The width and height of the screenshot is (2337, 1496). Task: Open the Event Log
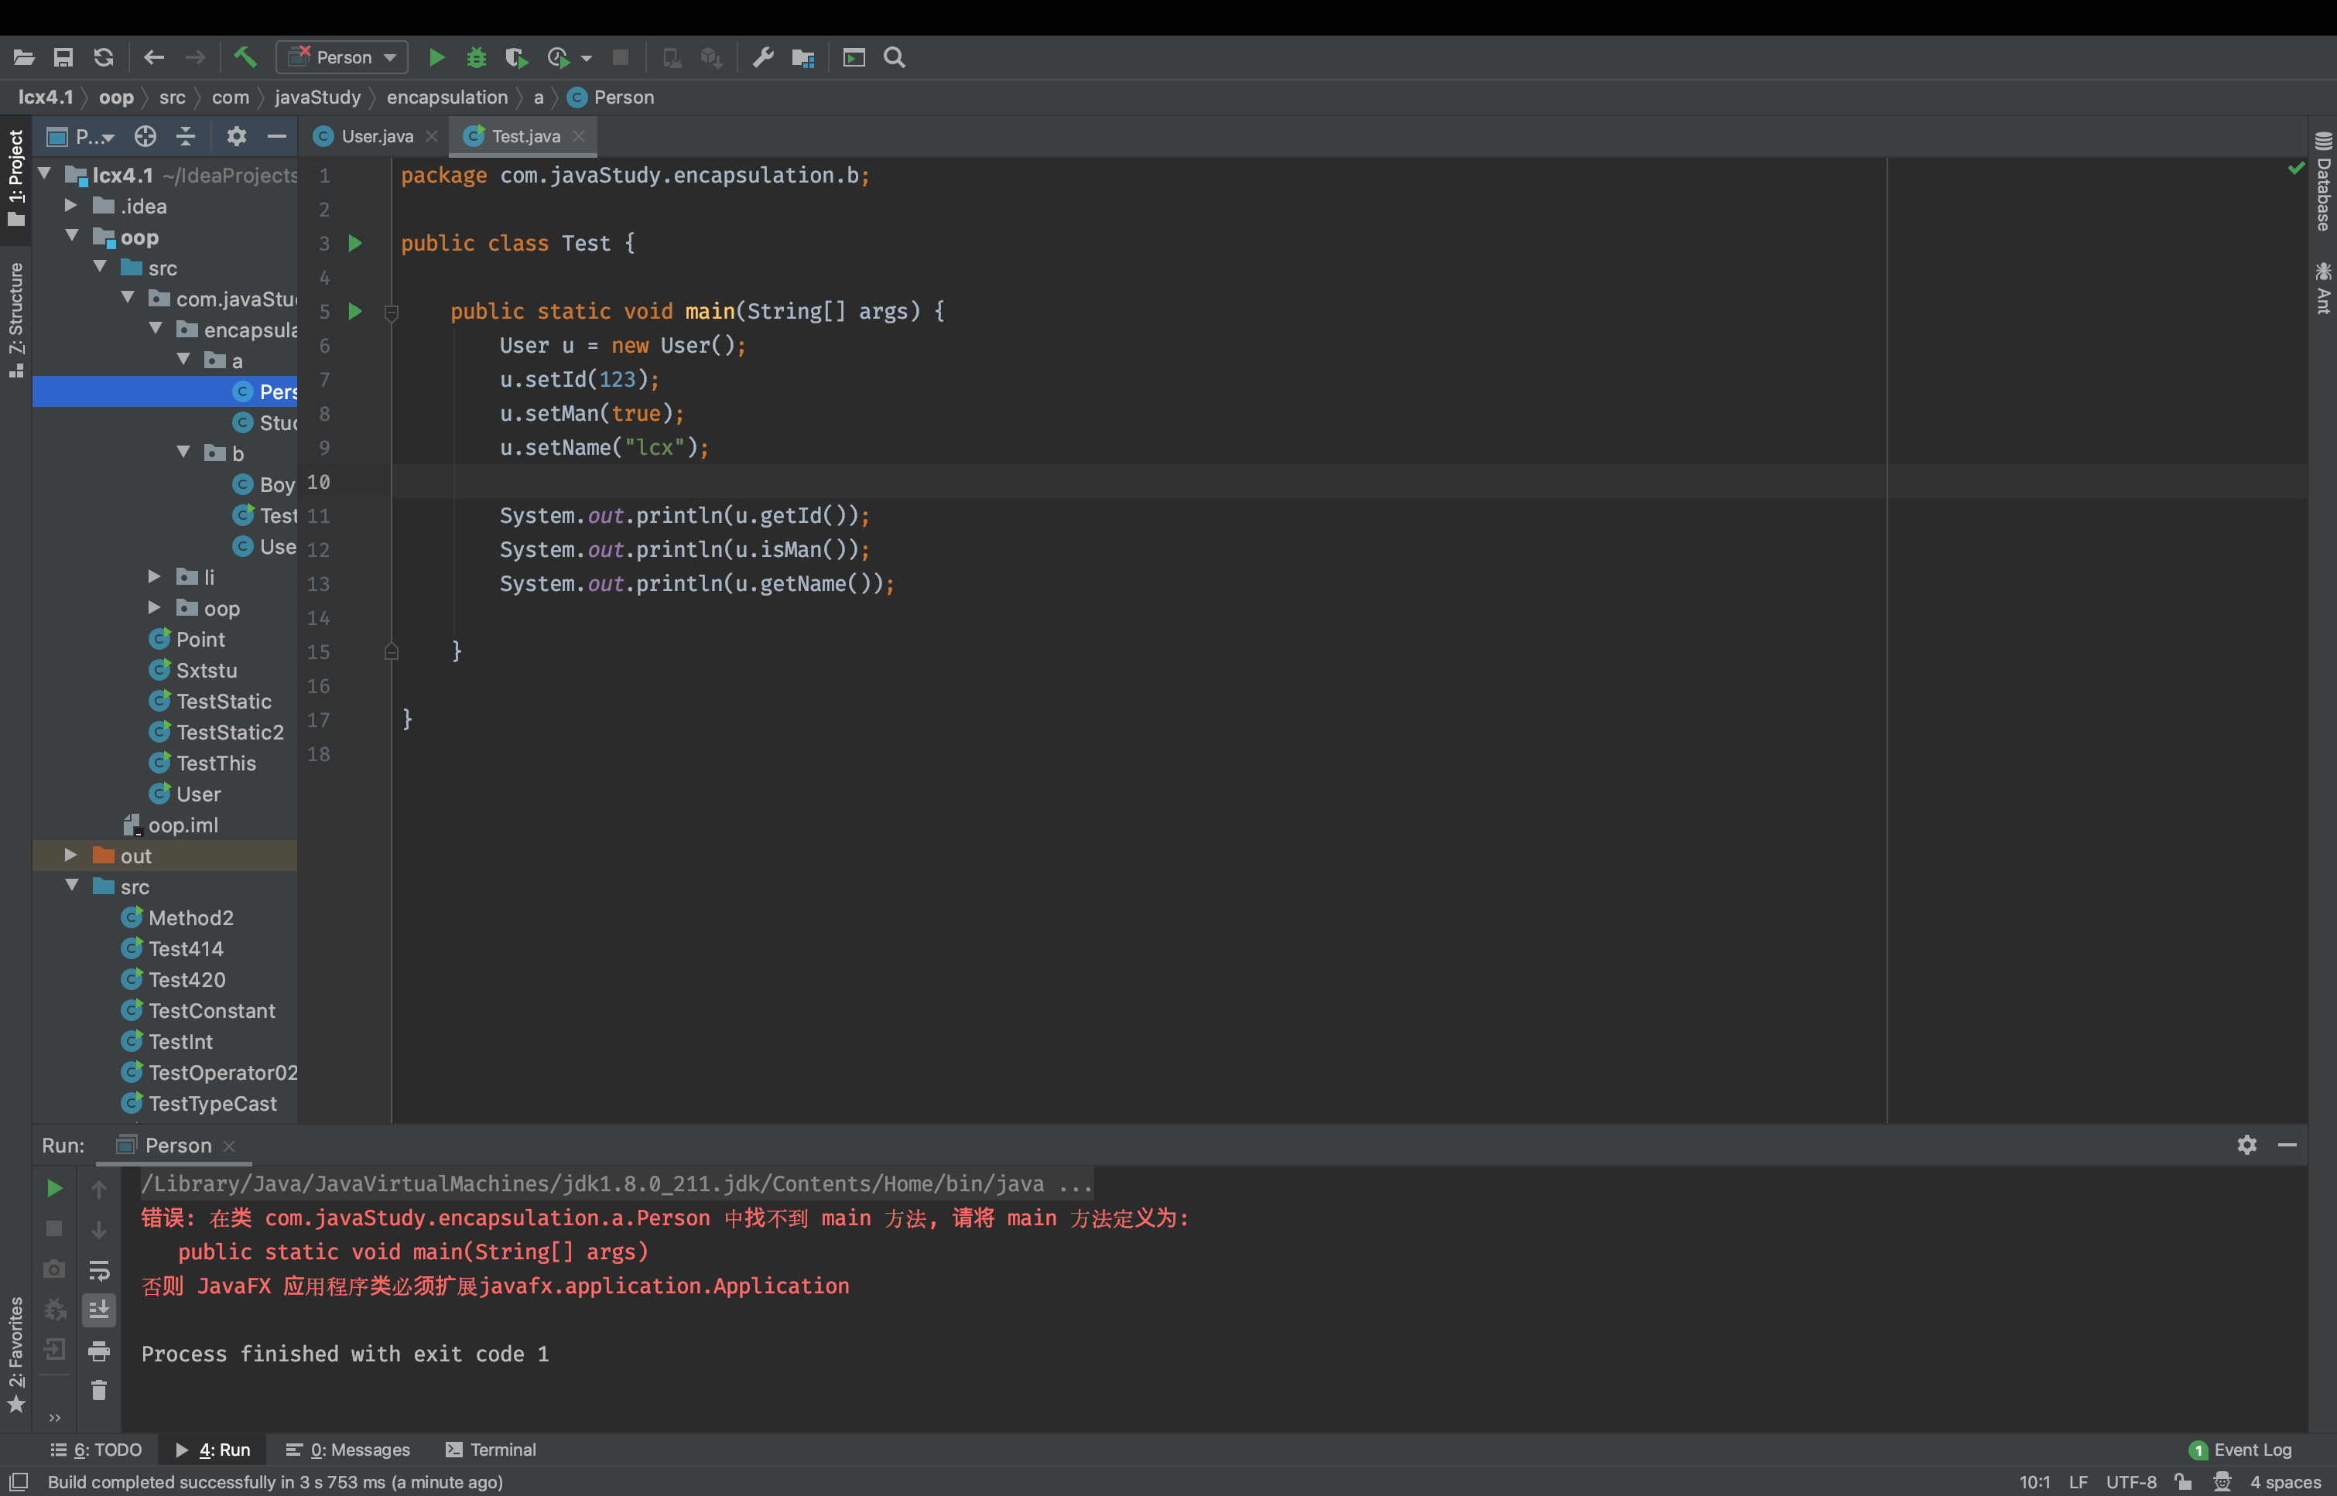point(2241,1450)
